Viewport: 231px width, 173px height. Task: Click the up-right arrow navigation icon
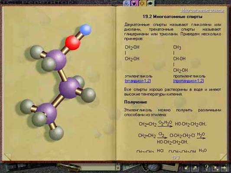point(195,167)
